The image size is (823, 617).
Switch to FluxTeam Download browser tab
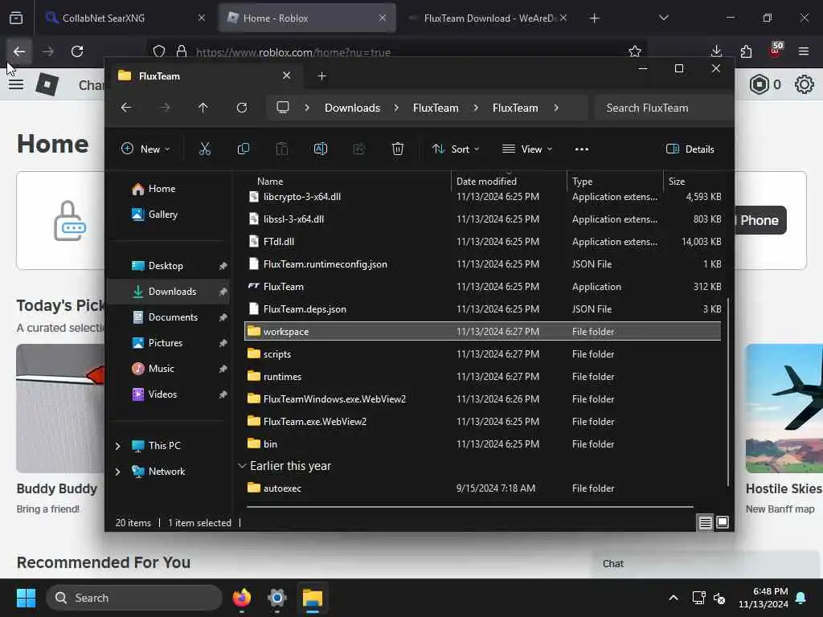tap(489, 18)
